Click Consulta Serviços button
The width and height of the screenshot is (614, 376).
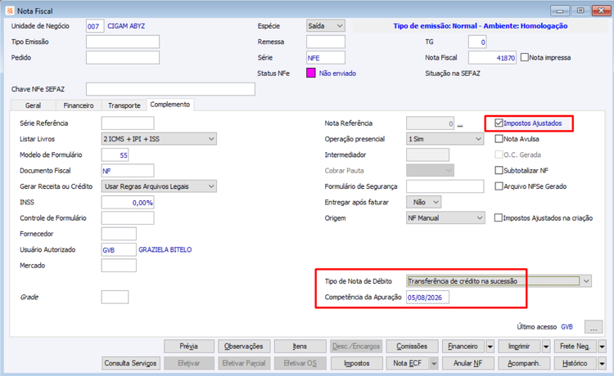(130, 363)
